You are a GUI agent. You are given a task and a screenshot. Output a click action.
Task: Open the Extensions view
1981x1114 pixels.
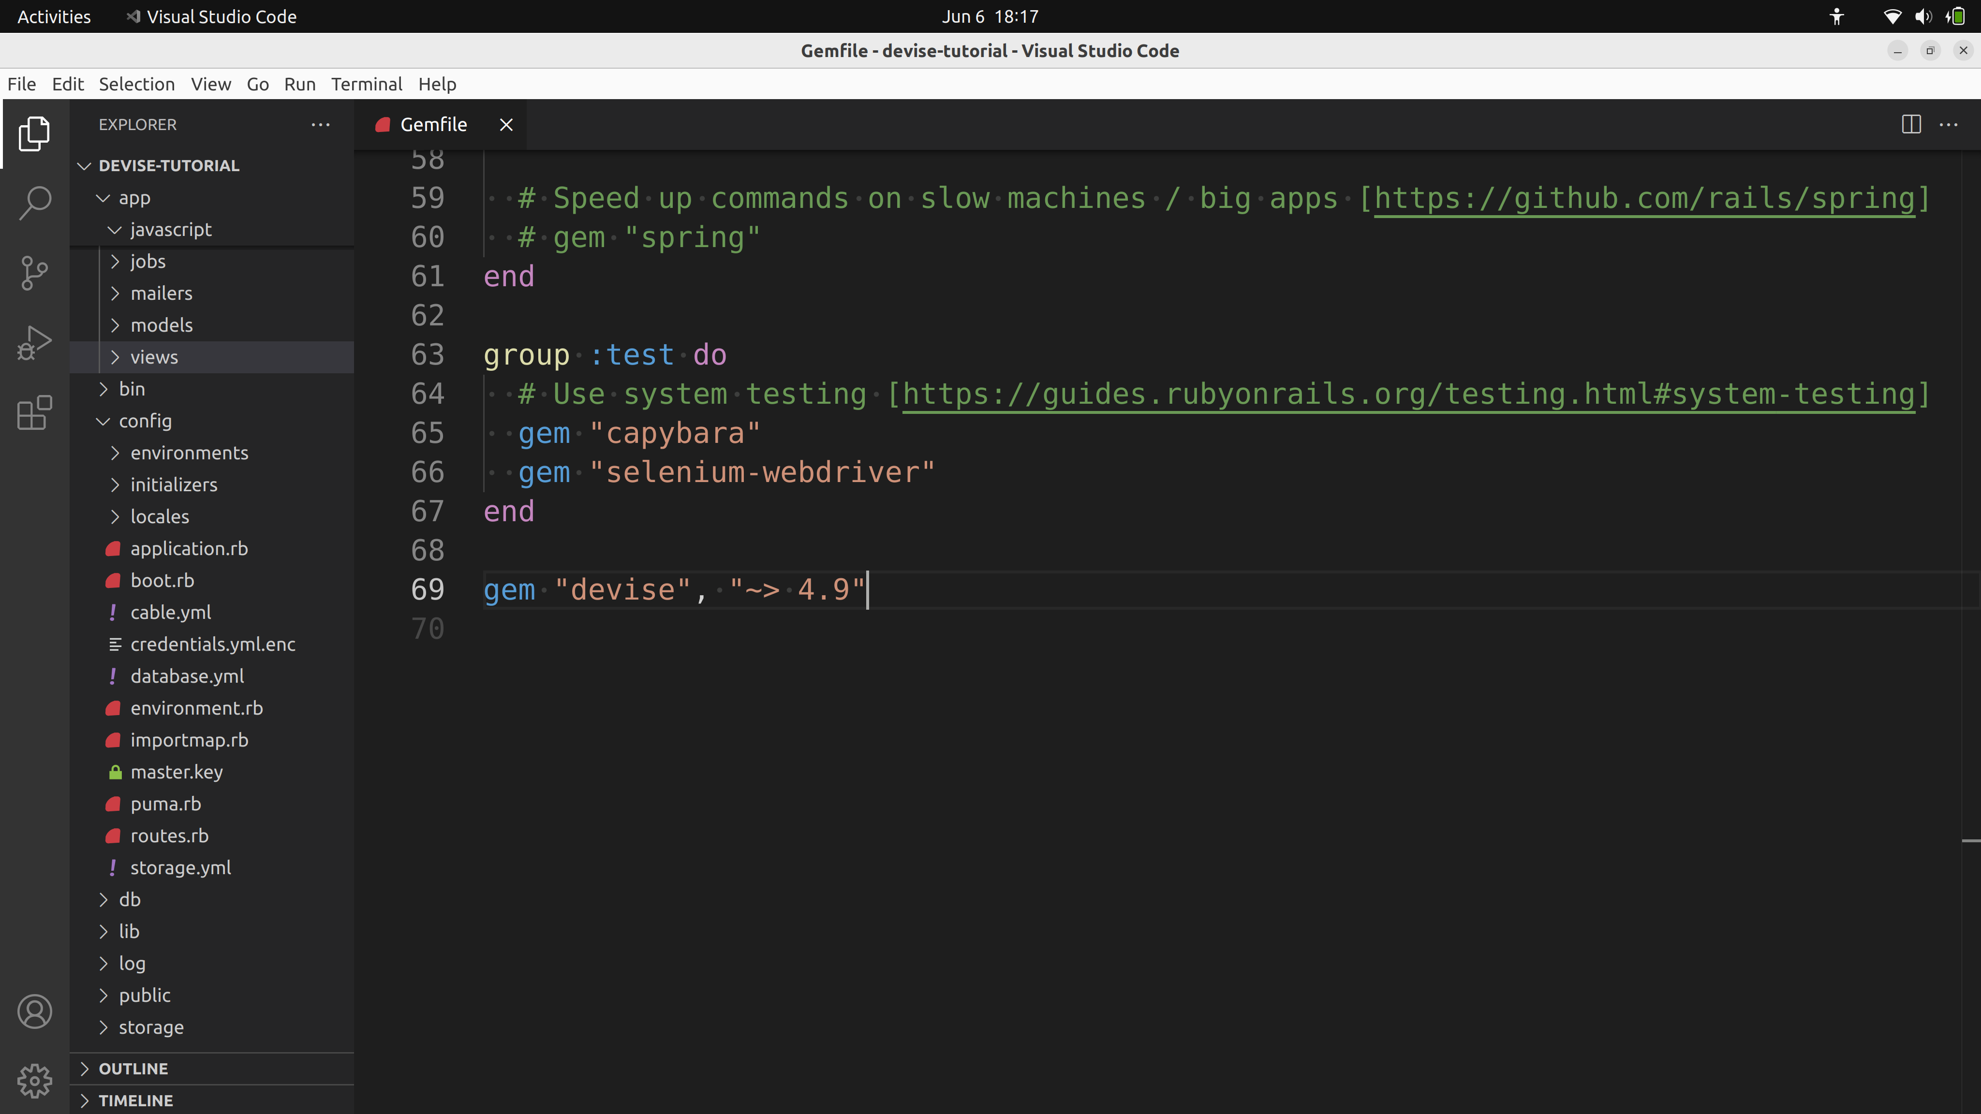pyautogui.click(x=35, y=413)
